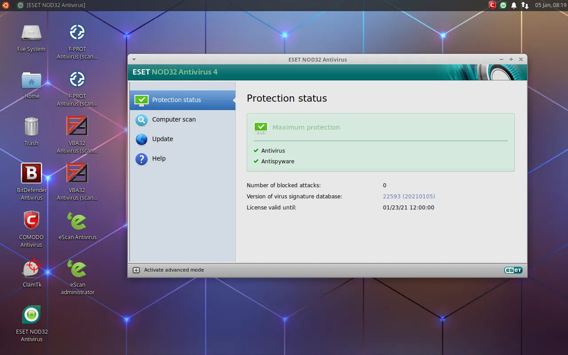Click the ESET NOD32 Antivirus taskbar button
This screenshot has width=568, height=355.
pos(51,5)
